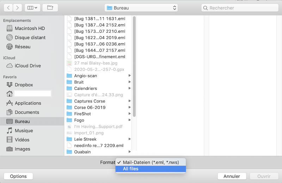Screen dimensions: 282x183
Task: Select Bureau in the sidebar
Action: coord(32,121)
